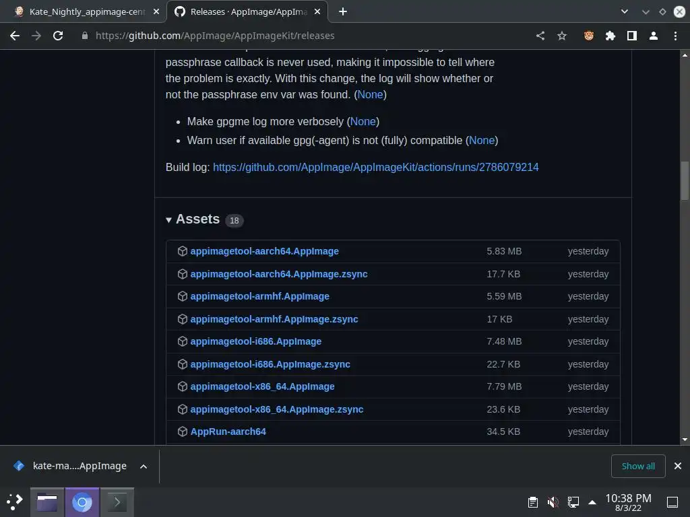Viewport: 690px width, 517px height.
Task: Close the downloads bar
Action: (x=678, y=466)
